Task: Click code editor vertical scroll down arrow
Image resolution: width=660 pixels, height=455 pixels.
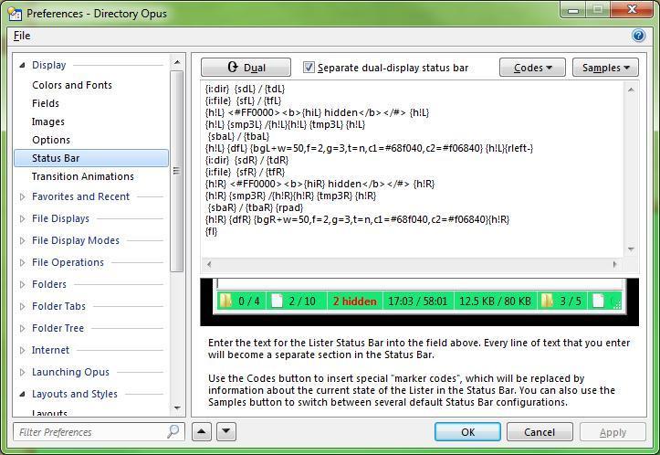Action: point(631,249)
